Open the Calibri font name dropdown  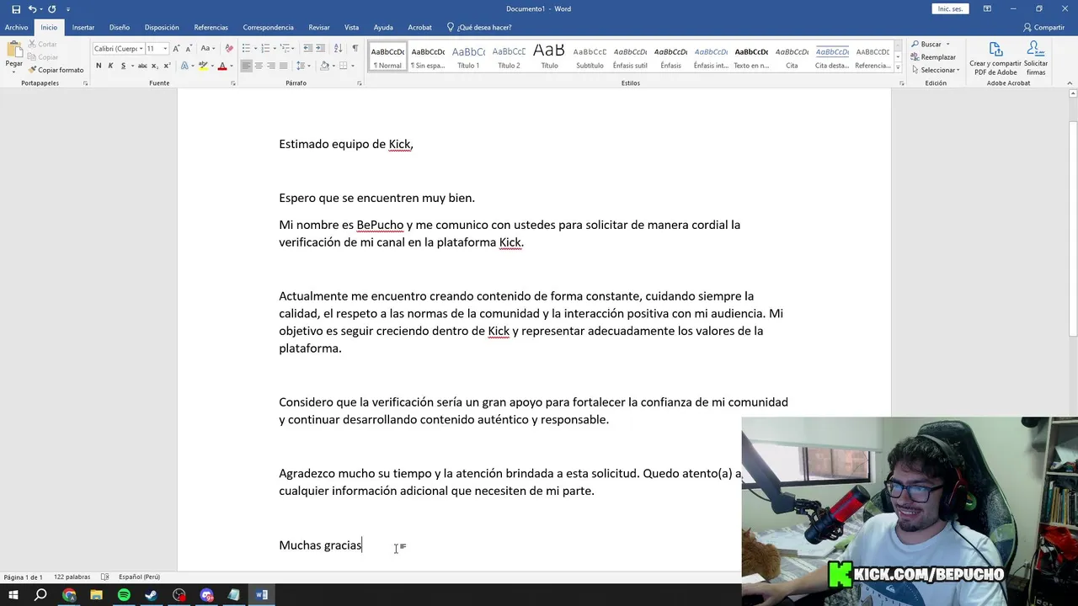141,49
